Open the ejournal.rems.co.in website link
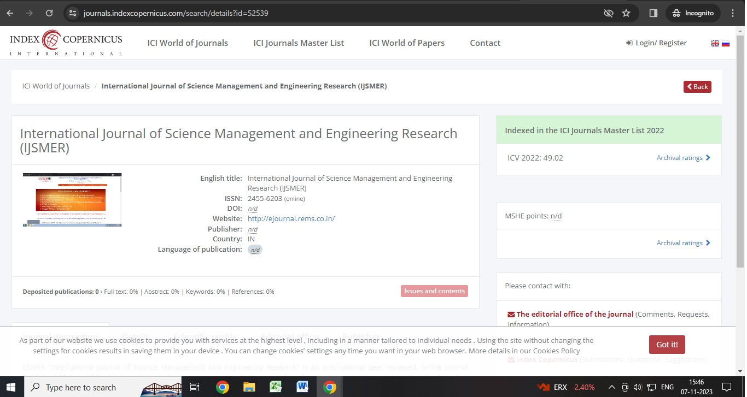The image size is (747, 397). point(291,218)
